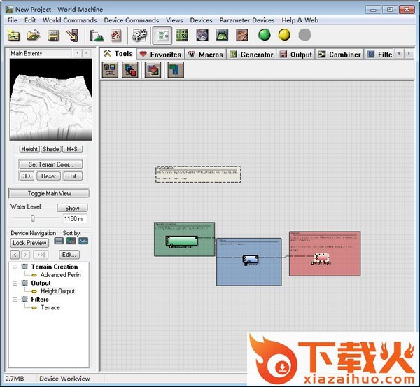Image resolution: width=420 pixels, height=387 pixels.
Task: Collapse the Filters tree group
Action: pos(15,300)
